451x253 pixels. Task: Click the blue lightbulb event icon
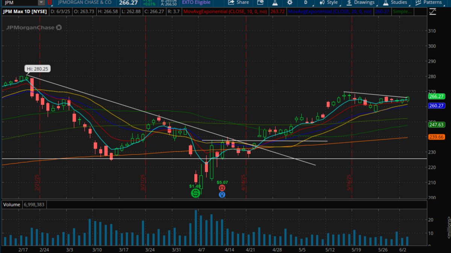click(222, 194)
